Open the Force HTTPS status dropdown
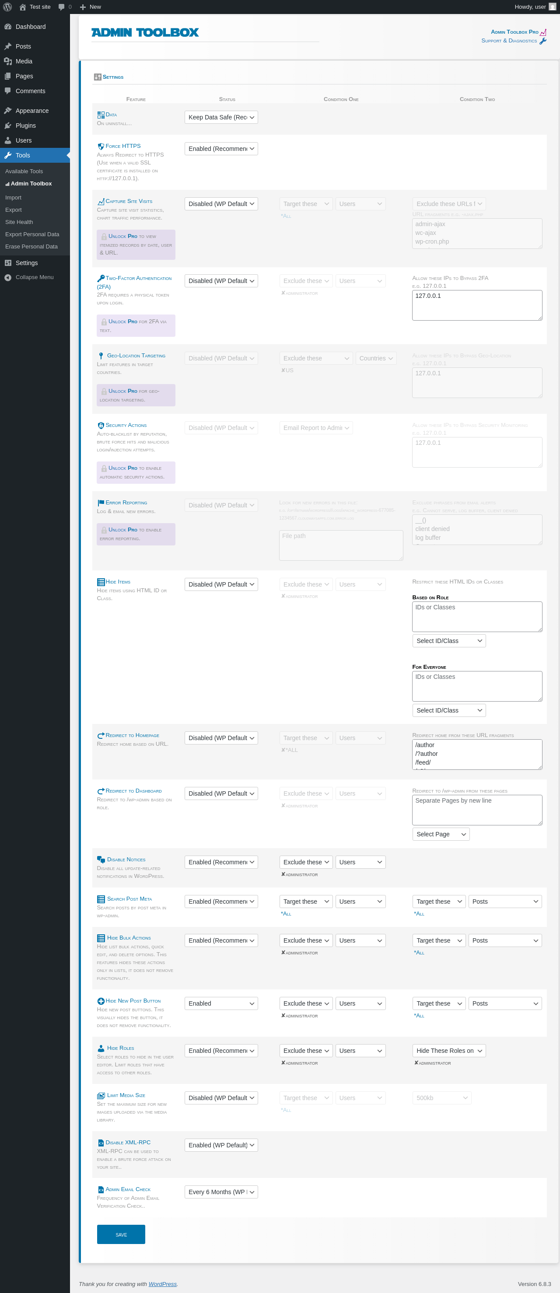560x1293 pixels. coord(221,149)
